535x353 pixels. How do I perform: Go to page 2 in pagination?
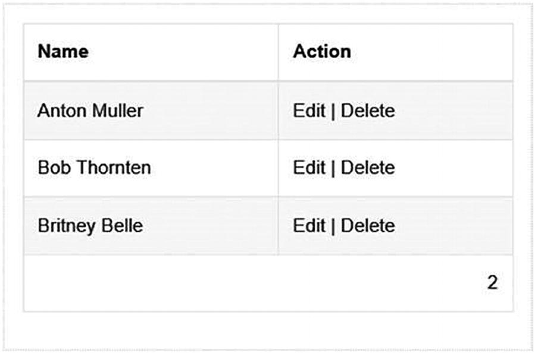[492, 283]
